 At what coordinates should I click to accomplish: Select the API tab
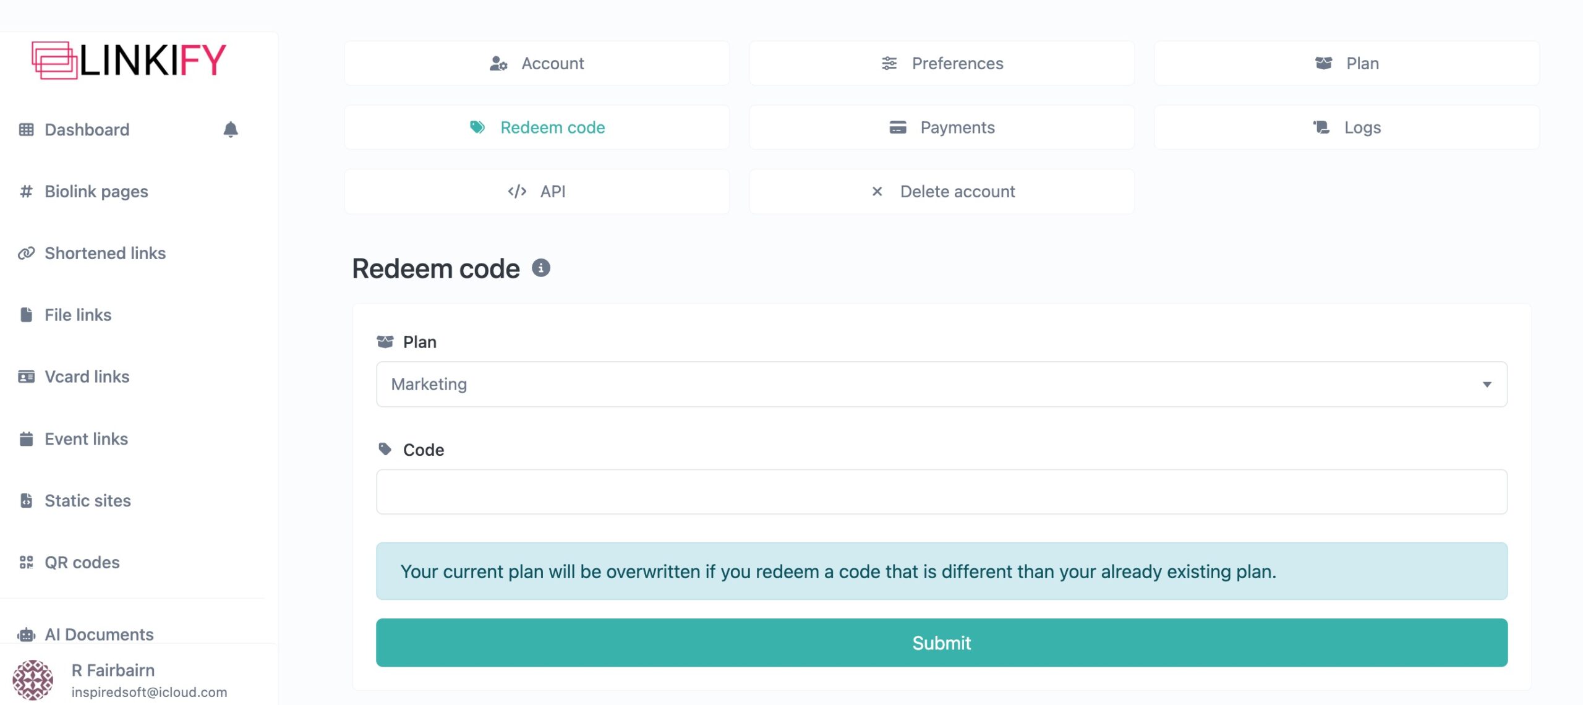(537, 192)
